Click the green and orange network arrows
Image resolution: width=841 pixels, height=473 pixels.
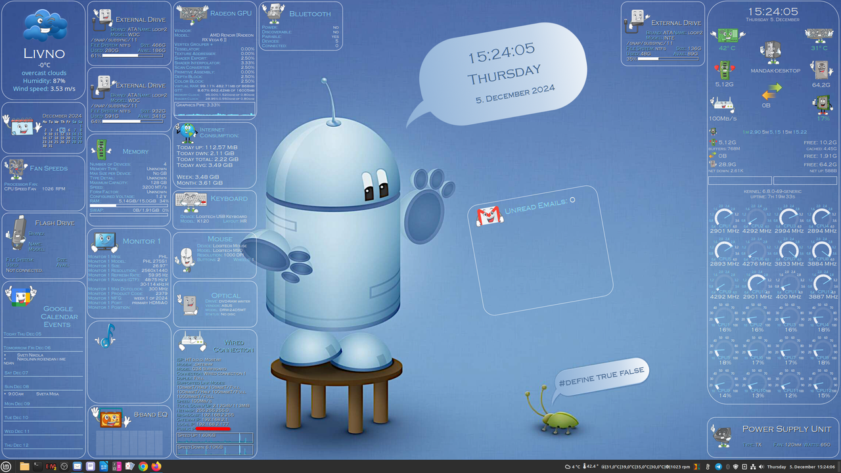771,91
